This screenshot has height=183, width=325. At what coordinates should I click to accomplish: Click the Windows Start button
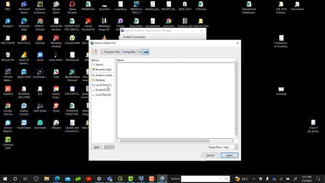click(5, 178)
